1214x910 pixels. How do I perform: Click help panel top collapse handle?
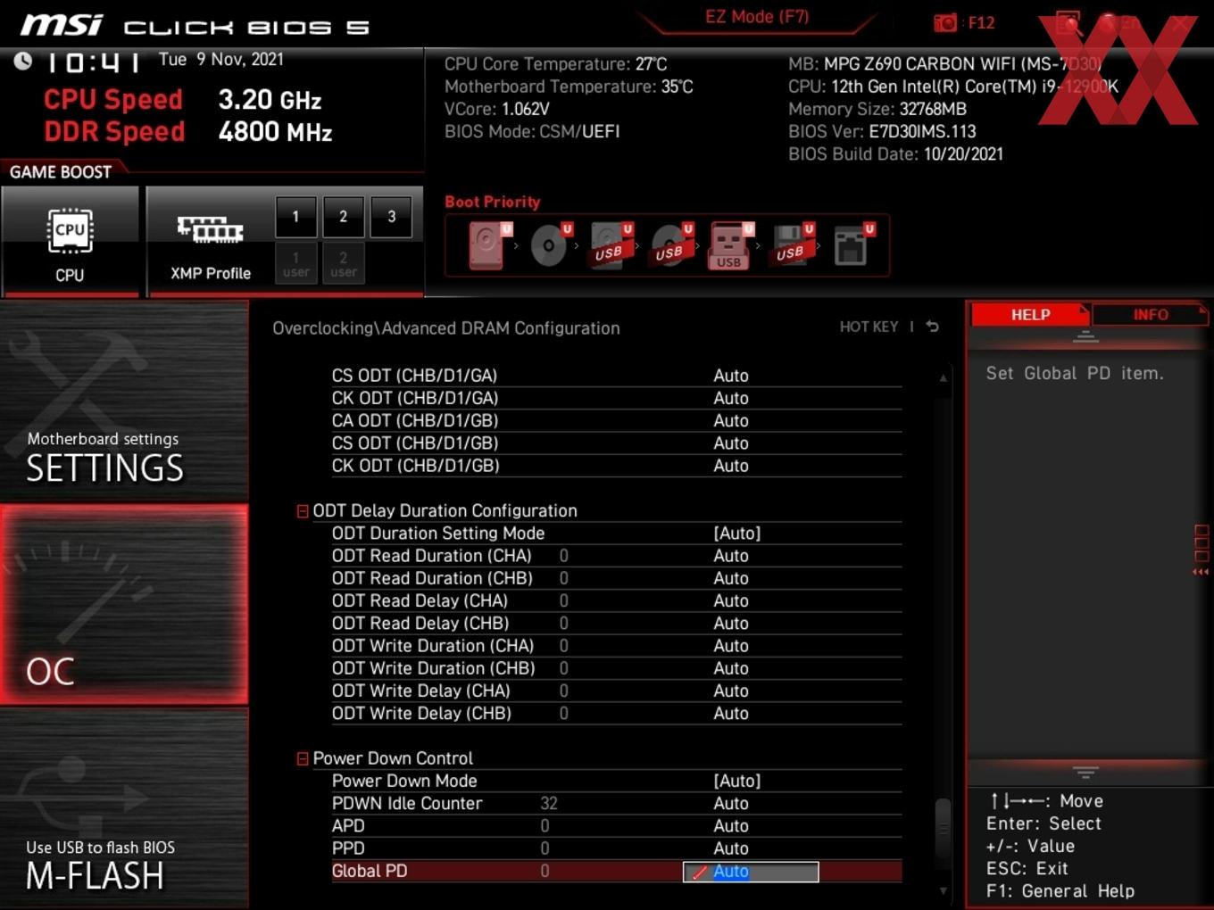tap(1085, 337)
